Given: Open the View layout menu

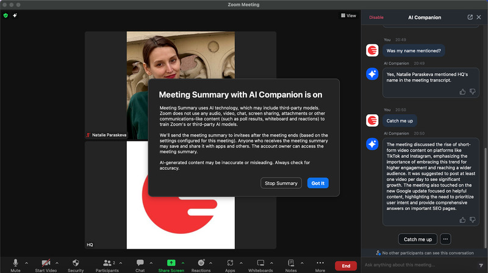Looking at the screenshot, I should (348, 16).
